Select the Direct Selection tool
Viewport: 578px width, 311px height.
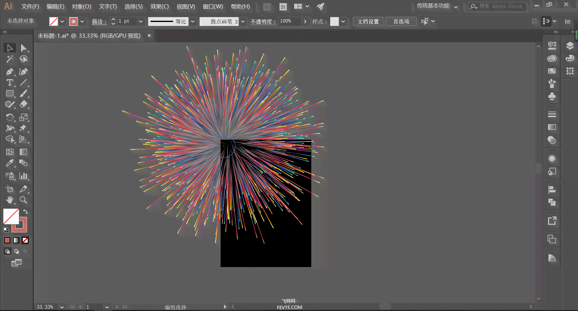(x=23, y=48)
